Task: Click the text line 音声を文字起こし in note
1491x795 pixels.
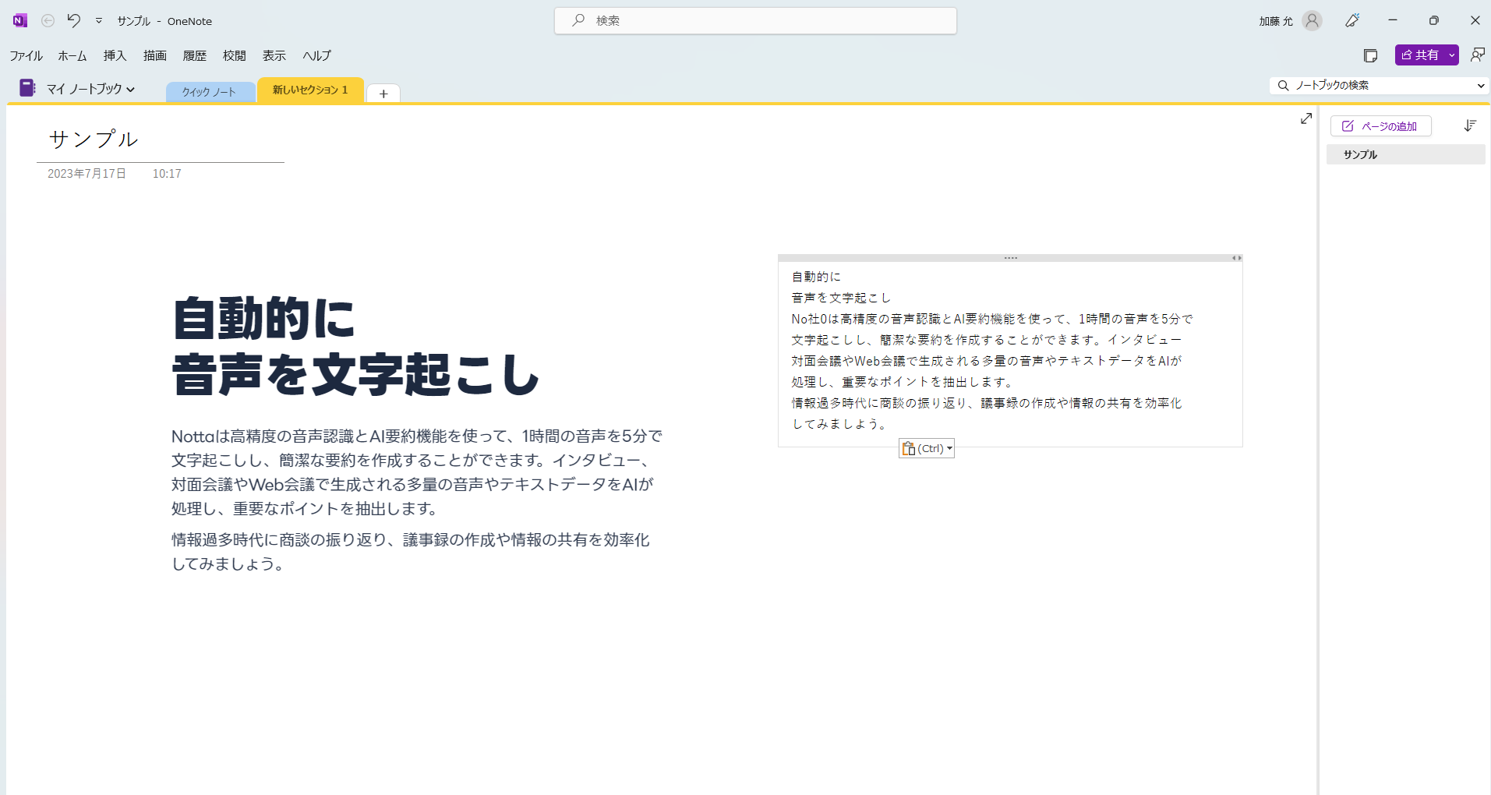Action: pos(841,298)
